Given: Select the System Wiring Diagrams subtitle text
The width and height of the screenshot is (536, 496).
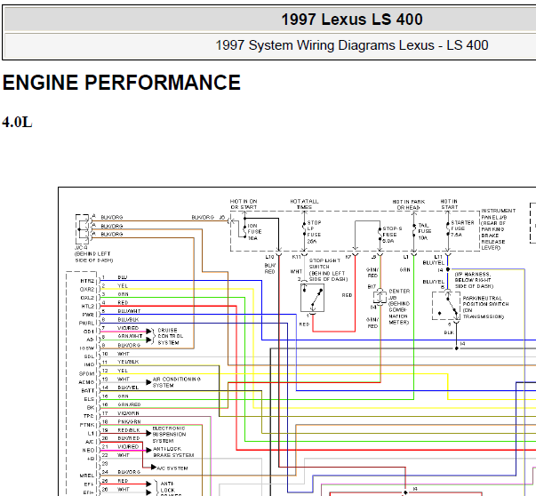Looking at the screenshot, I should [352, 45].
